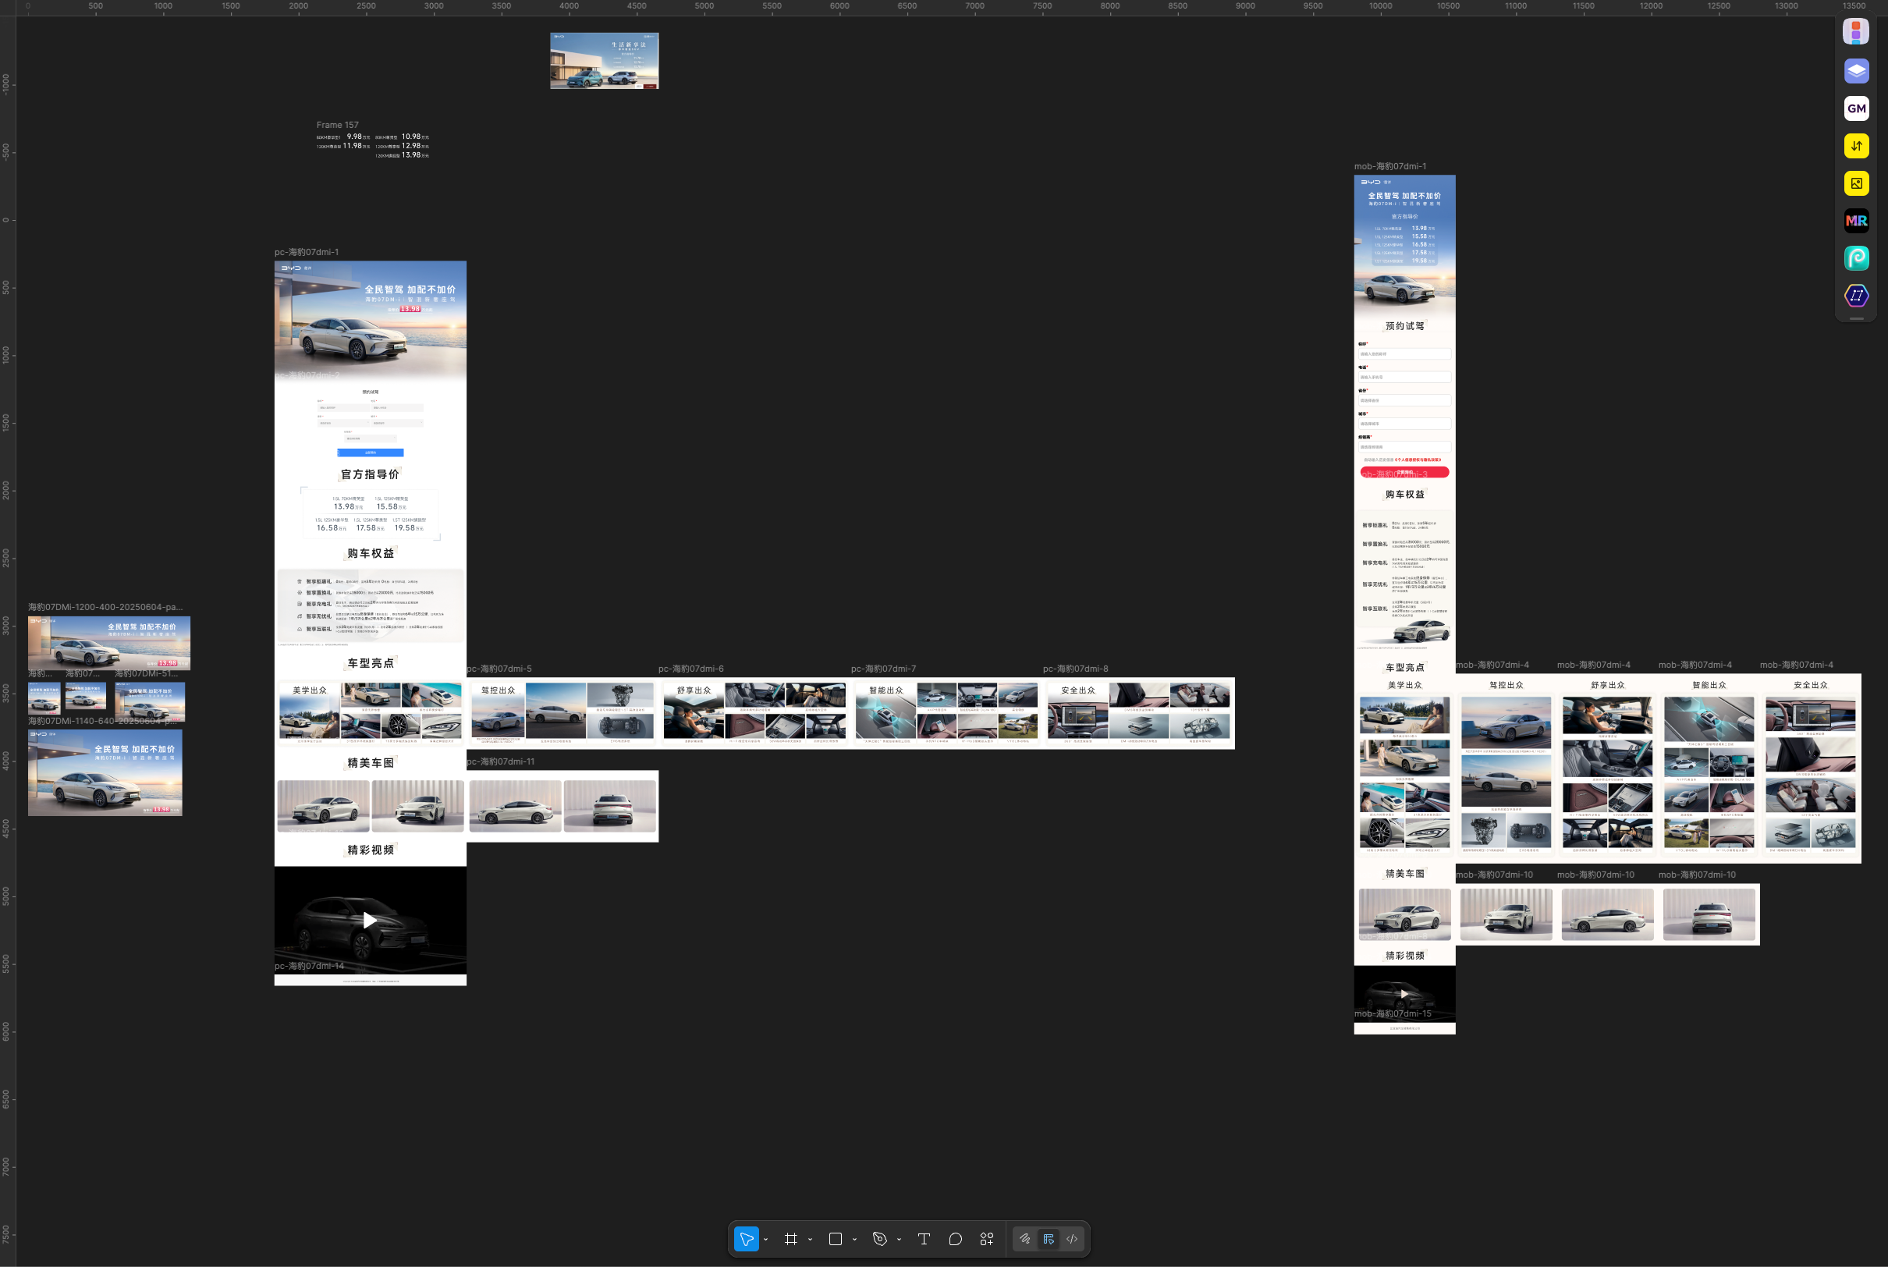
Task: Click the 1200-400 banner image on the left
Action: pos(109,643)
